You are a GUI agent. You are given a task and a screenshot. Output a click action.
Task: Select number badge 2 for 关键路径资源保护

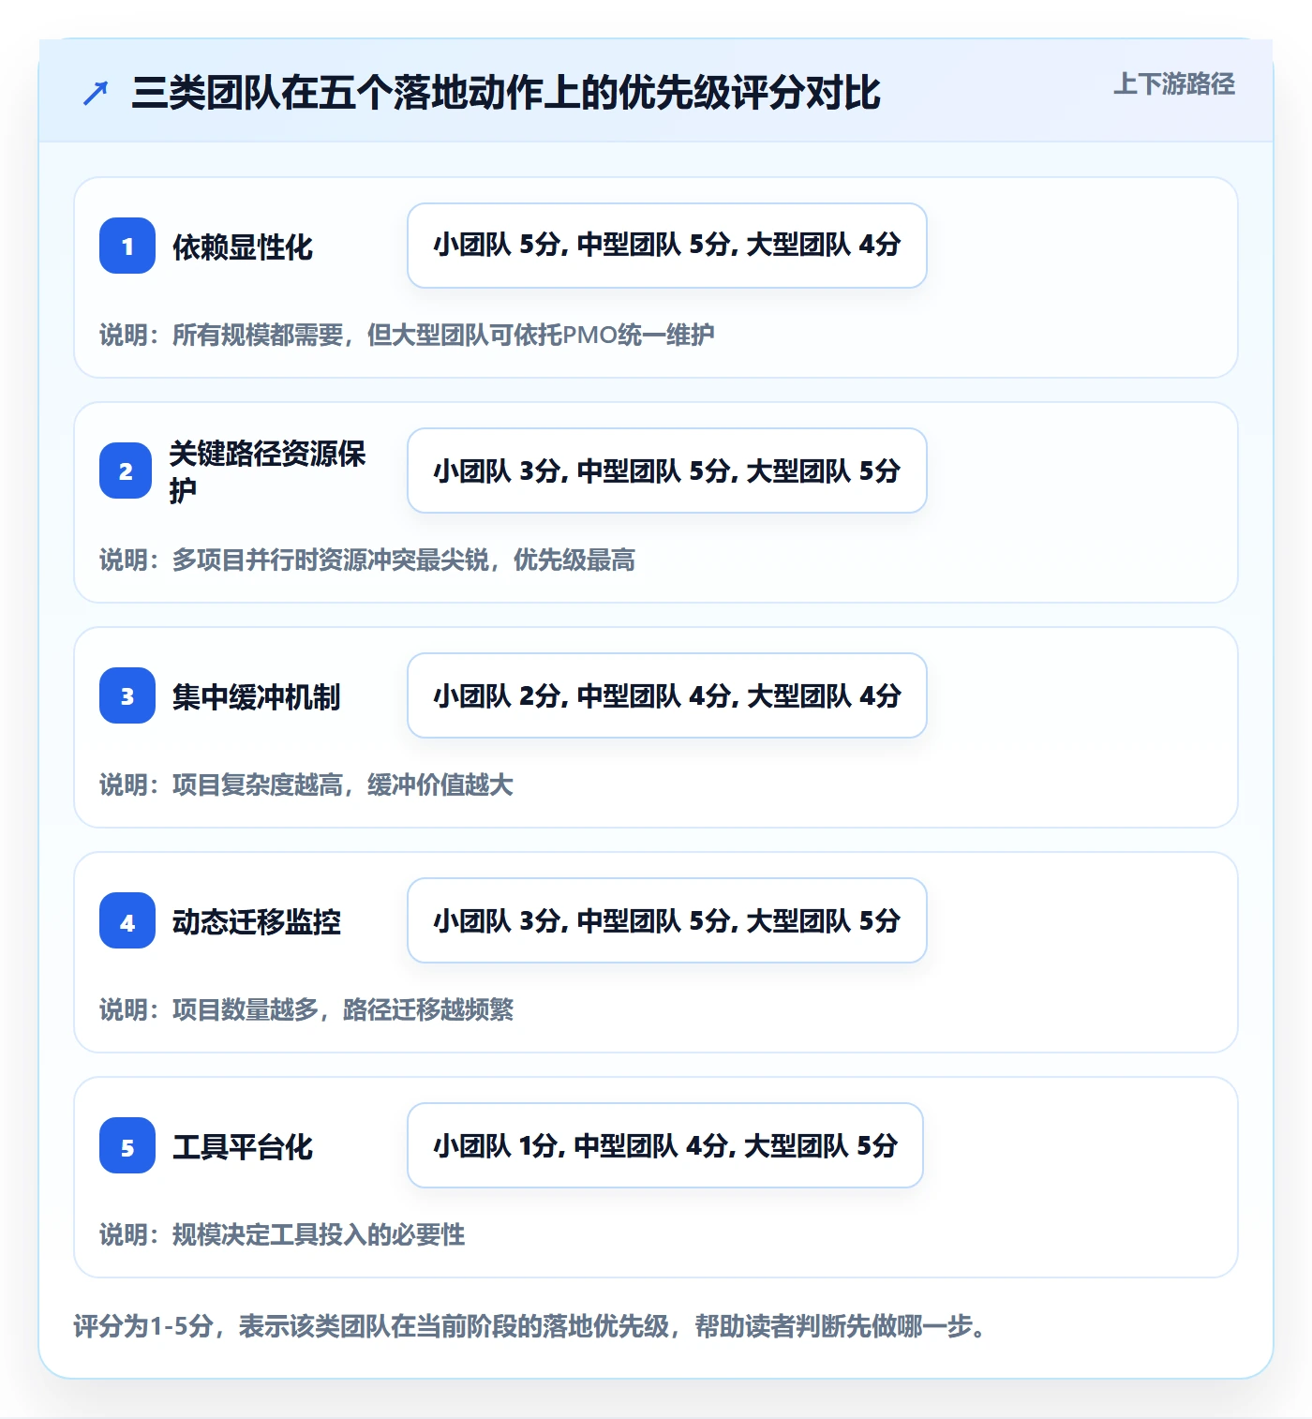126,471
